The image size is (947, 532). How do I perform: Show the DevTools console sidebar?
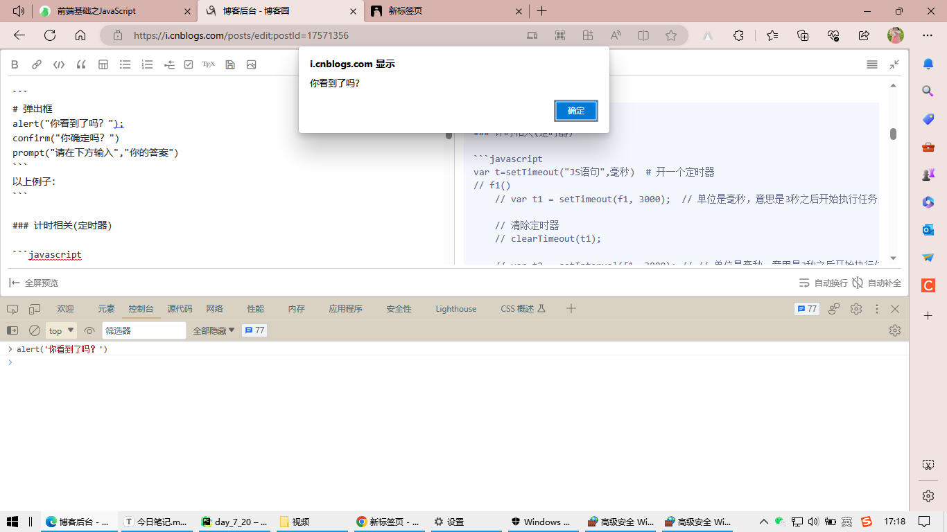click(12, 330)
